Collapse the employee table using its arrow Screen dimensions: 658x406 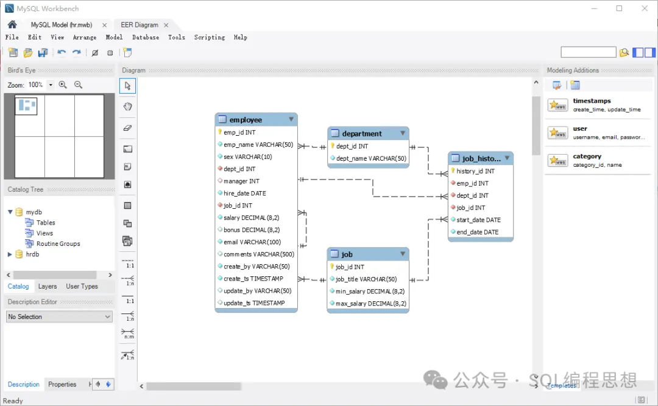[x=291, y=119]
